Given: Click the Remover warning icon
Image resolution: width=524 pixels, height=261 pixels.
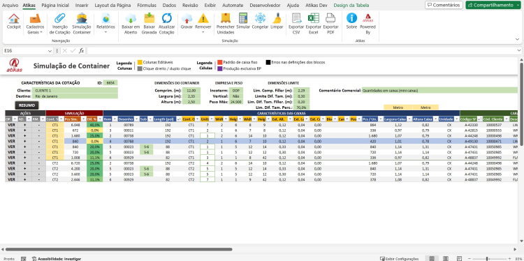Looking at the screenshot, I should pos(203,18).
